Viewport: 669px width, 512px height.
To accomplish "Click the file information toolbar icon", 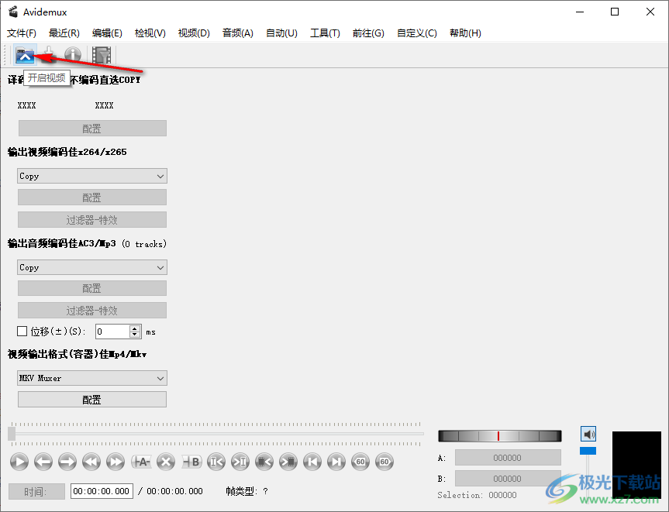I will coord(73,55).
